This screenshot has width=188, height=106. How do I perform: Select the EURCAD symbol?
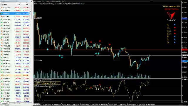6,64
